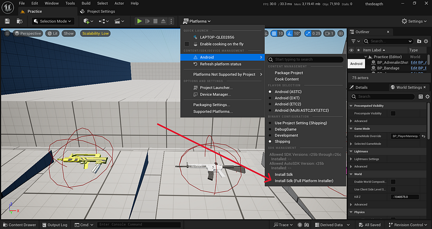Open Content Drawer button

tap(20, 225)
